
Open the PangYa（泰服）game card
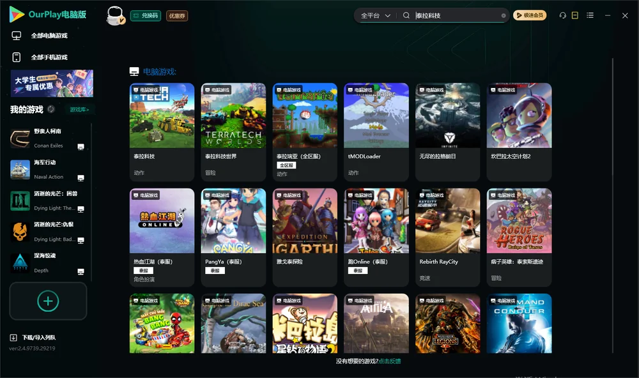tap(233, 238)
